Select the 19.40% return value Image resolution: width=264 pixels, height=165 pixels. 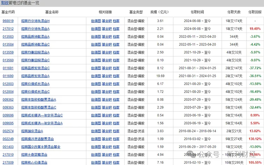(255, 29)
